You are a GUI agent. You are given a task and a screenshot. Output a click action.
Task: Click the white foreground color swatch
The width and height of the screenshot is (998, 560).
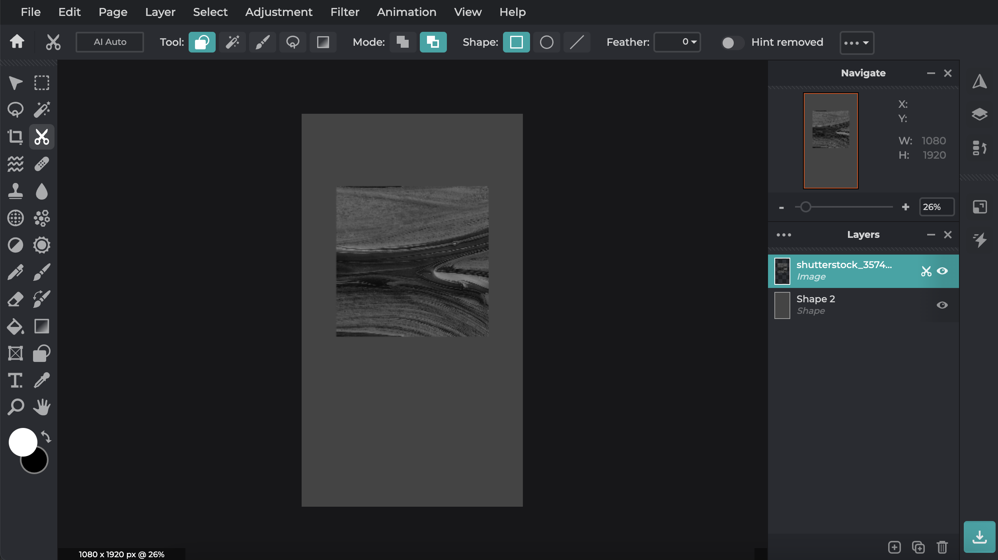[23, 442]
